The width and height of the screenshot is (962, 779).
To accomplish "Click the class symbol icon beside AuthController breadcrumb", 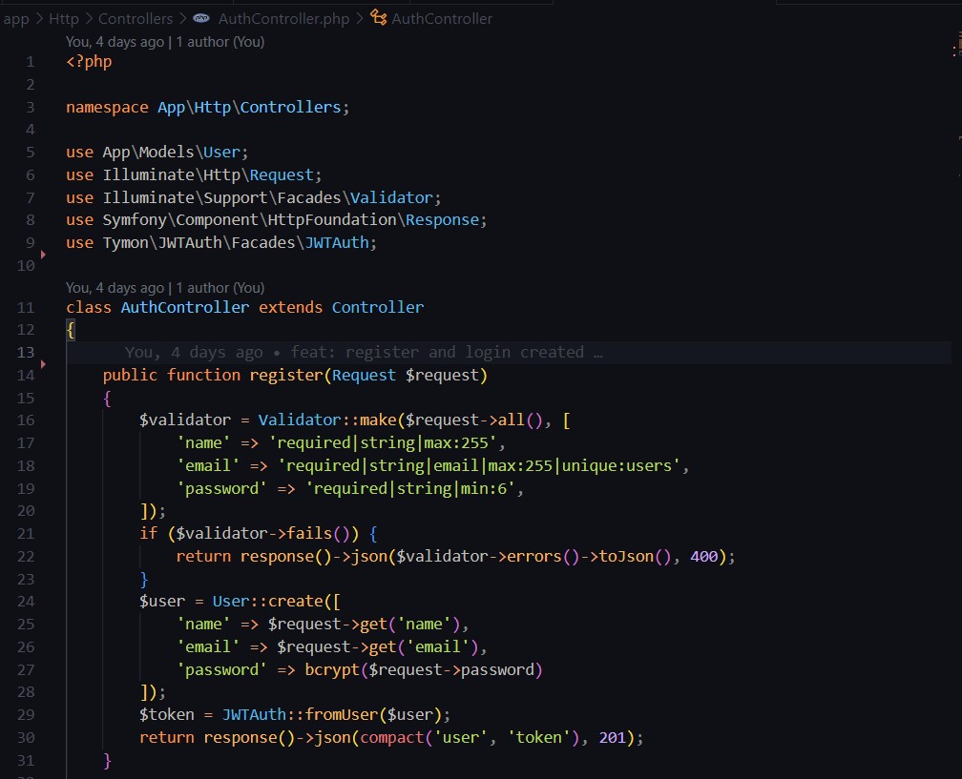I will [378, 18].
